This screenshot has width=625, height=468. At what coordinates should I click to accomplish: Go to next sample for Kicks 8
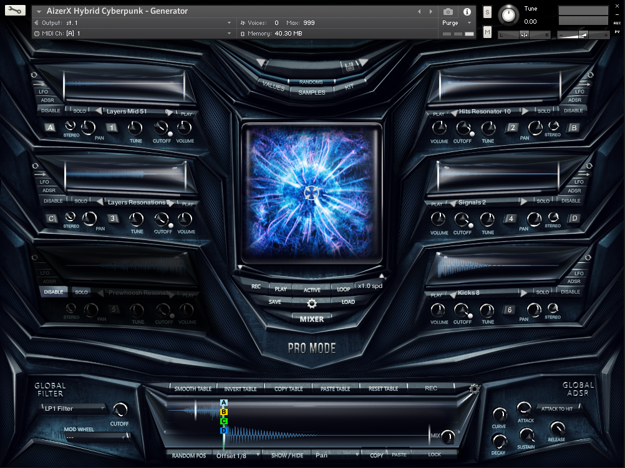point(523,293)
